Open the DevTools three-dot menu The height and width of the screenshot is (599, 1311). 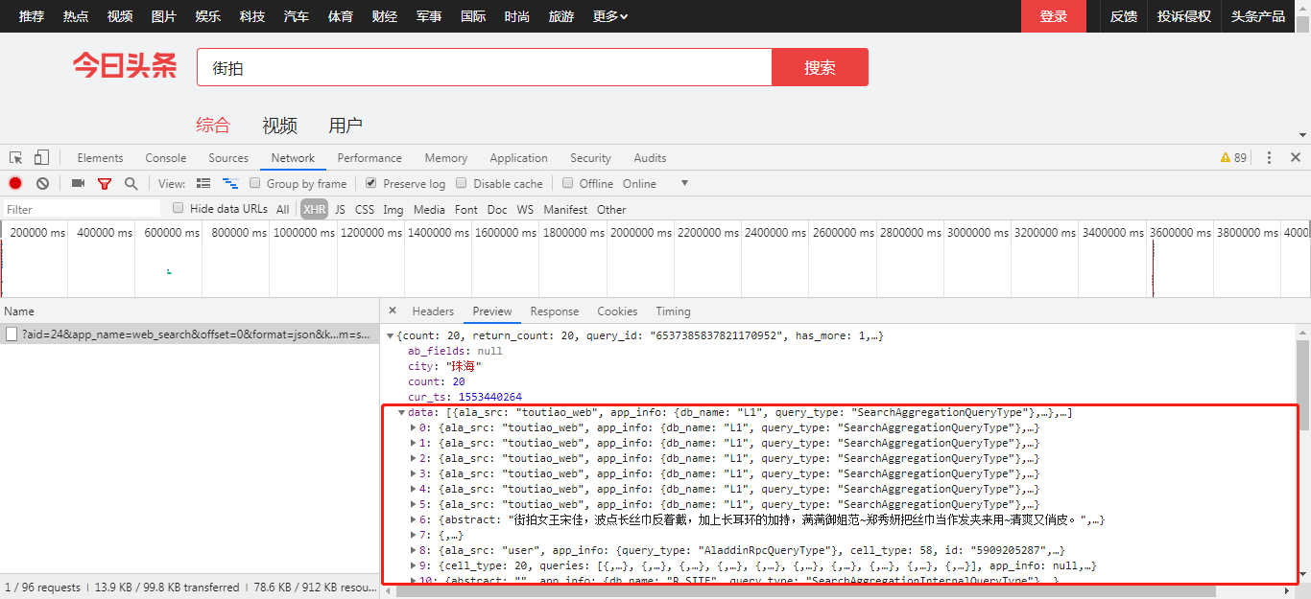point(1269,157)
